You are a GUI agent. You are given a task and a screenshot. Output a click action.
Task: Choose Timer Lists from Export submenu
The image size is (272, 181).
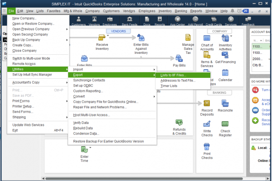[183, 86]
